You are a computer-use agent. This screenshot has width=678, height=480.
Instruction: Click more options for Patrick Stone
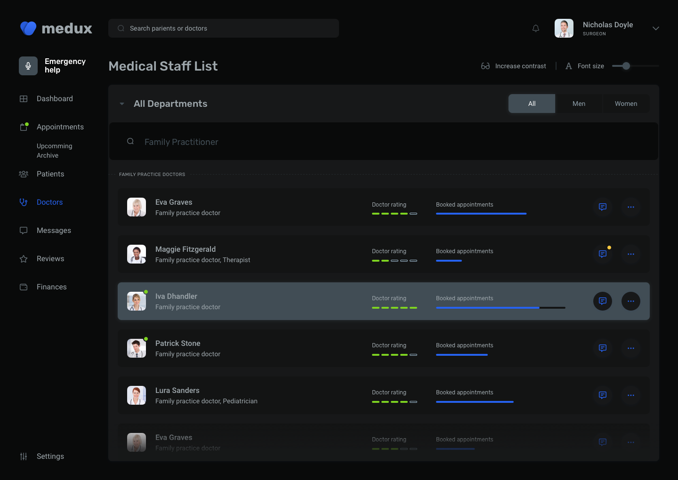631,348
